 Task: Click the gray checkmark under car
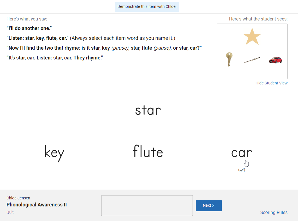click(x=241, y=170)
